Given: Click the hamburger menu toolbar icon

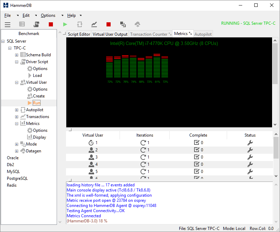Looking at the screenshot, I should [8, 24].
